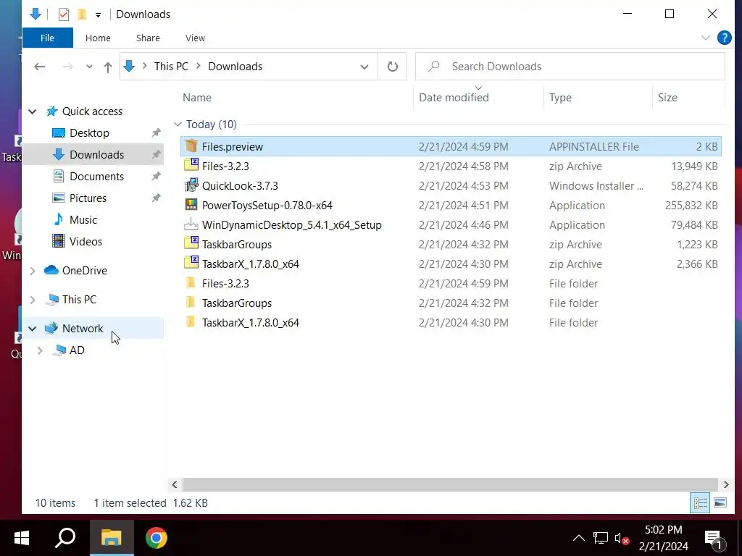Image resolution: width=742 pixels, height=556 pixels.
Task: Click the File Explorer taskbar icon
Action: coord(112,538)
